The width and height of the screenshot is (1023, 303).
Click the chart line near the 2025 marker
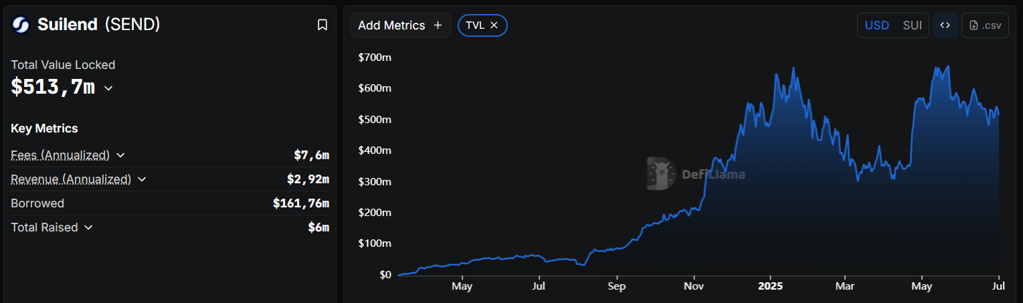coord(771,108)
